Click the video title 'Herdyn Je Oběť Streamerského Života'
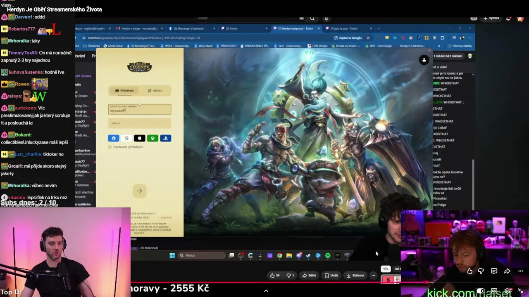This screenshot has height=297, width=529. coord(54,9)
